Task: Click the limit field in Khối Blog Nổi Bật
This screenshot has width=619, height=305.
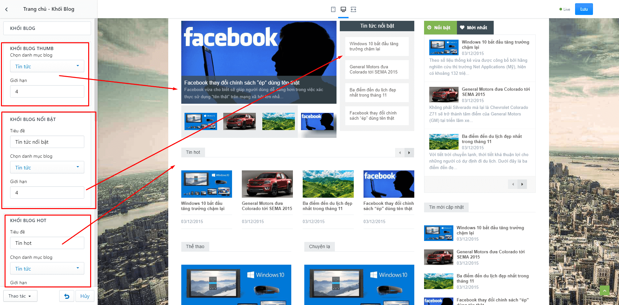Action: click(x=47, y=192)
